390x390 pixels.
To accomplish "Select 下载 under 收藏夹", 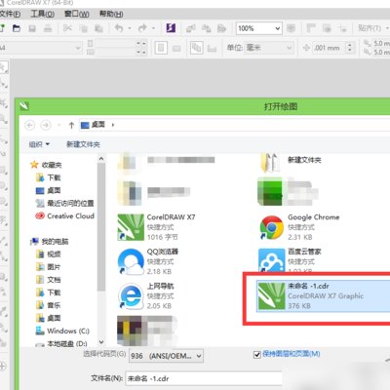I will coord(54,177).
